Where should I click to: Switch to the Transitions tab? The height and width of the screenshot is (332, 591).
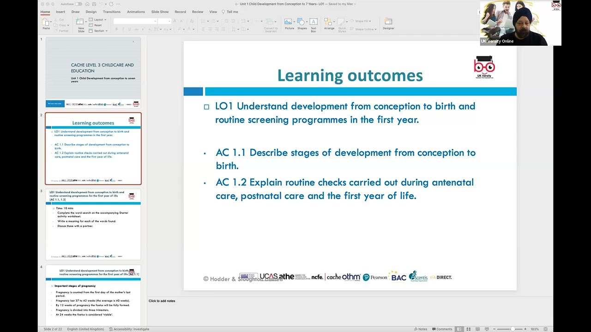click(112, 12)
